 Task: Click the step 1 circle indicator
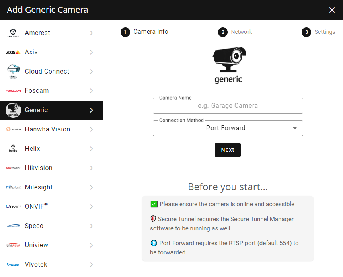point(125,32)
